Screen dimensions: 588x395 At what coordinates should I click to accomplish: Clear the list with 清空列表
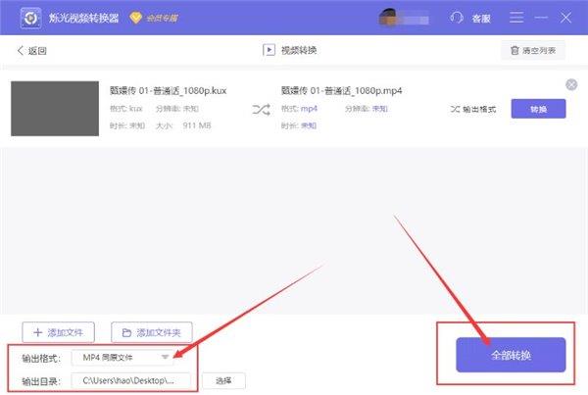(533, 50)
